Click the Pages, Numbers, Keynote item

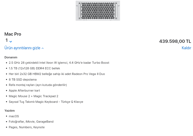pyautogui.click(x=27, y=127)
